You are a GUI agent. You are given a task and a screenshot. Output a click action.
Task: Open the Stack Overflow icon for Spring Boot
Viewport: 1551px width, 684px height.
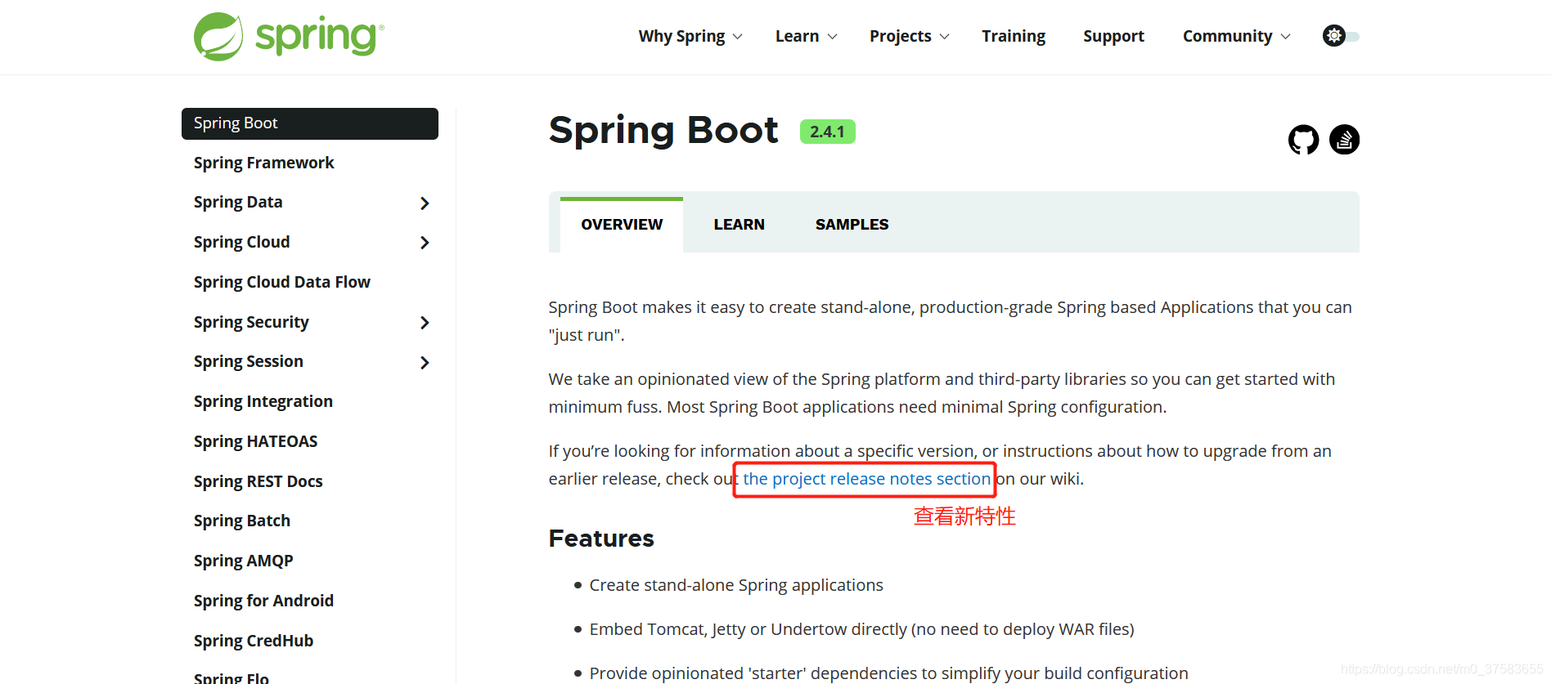(x=1344, y=140)
